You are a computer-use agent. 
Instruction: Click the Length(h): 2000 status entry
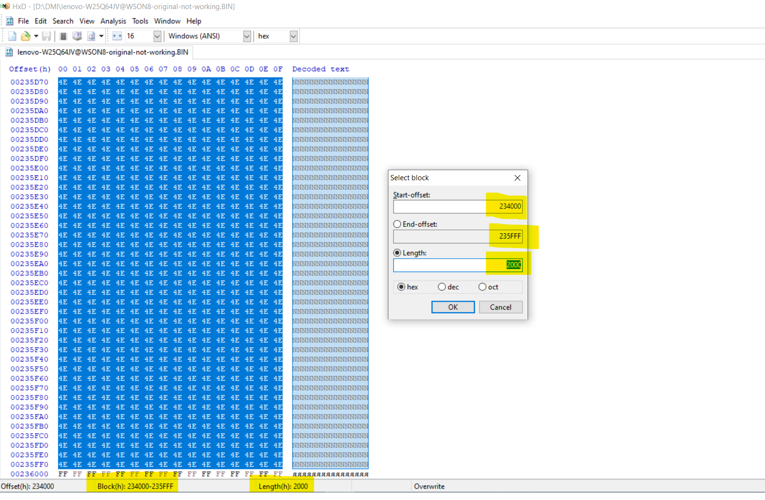(x=283, y=487)
